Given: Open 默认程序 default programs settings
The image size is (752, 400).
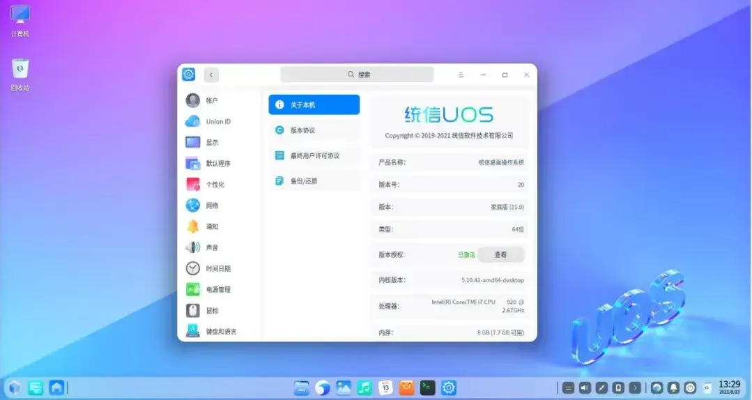Looking at the screenshot, I should [208, 164].
